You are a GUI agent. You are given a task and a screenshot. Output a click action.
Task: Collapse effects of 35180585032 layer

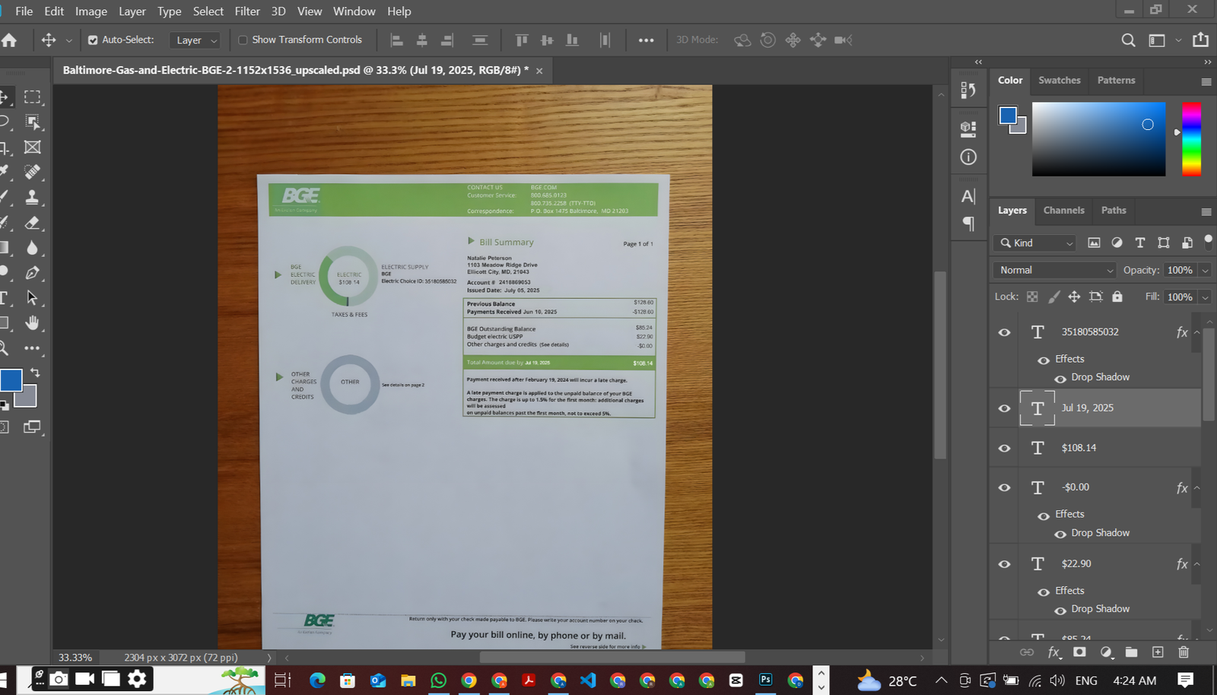1196,332
